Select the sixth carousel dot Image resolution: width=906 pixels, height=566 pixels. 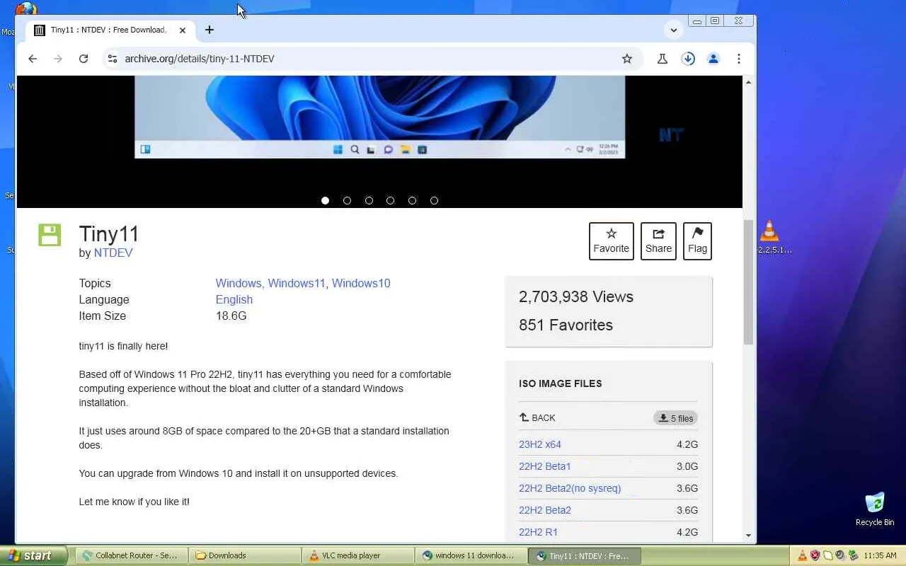coord(434,201)
